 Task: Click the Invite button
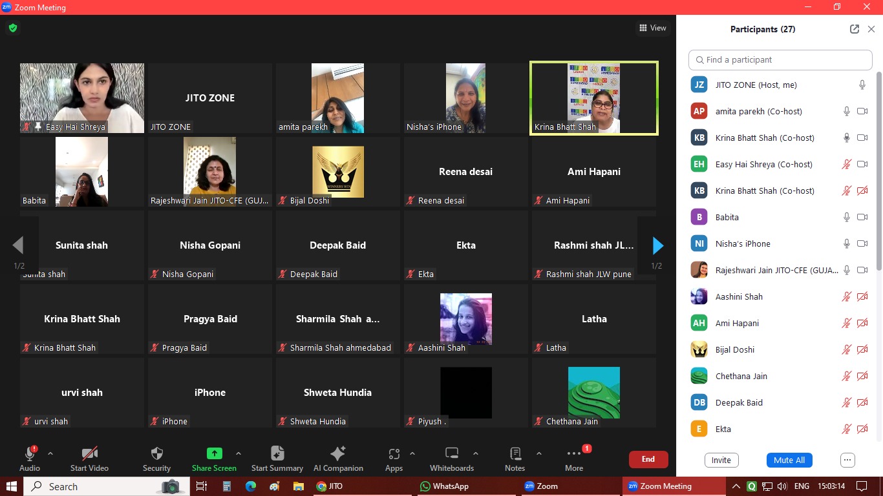(x=721, y=460)
